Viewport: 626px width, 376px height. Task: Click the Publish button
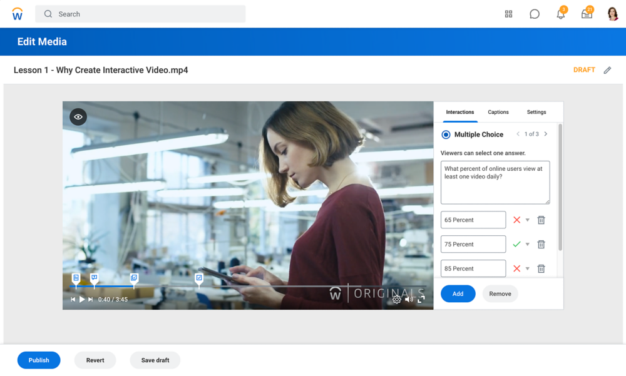point(39,360)
